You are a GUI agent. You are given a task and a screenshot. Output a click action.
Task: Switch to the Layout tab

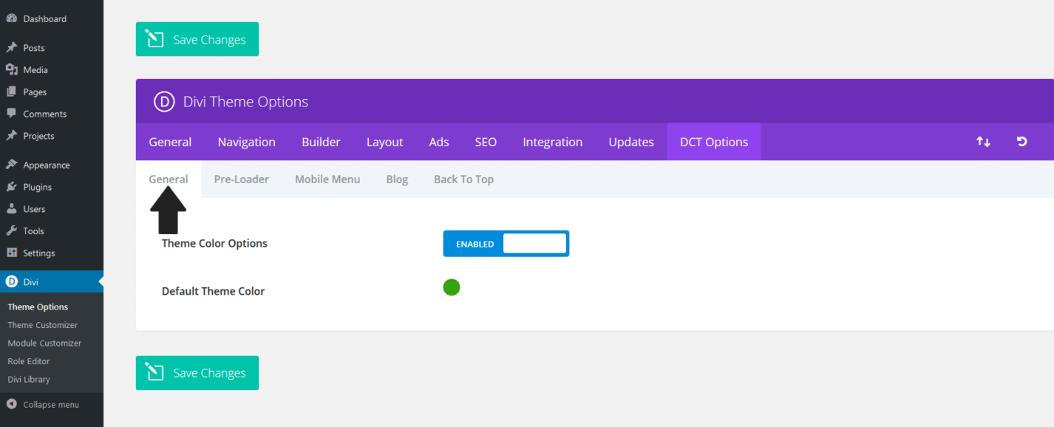[x=385, y=142]
